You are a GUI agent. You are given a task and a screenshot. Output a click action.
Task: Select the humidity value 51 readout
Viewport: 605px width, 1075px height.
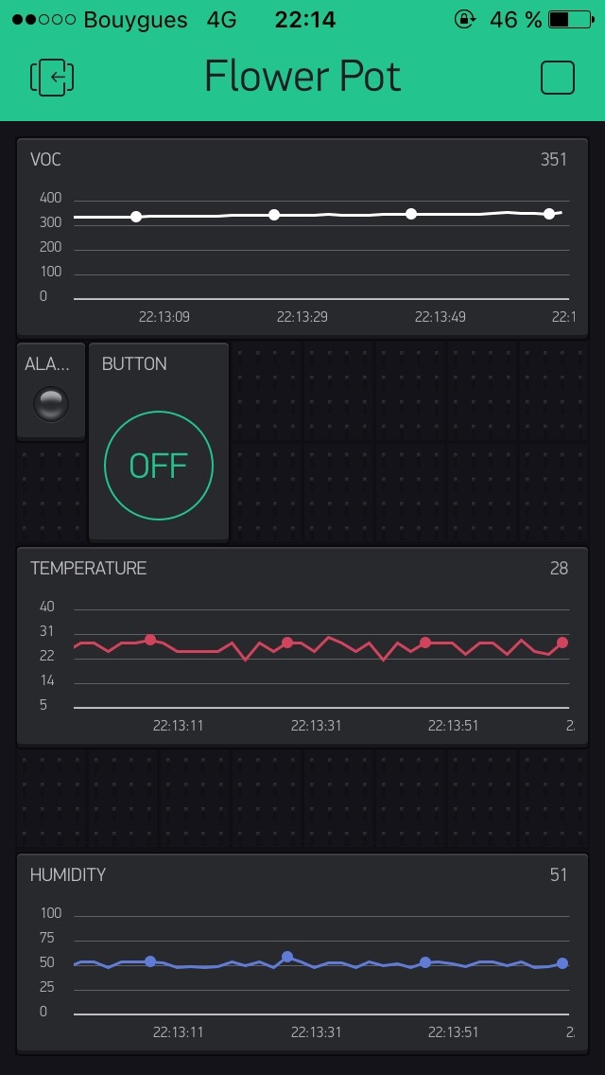click(x=559, y=874)
